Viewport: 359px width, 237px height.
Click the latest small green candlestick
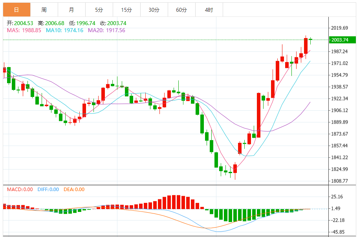pos(310,40)
